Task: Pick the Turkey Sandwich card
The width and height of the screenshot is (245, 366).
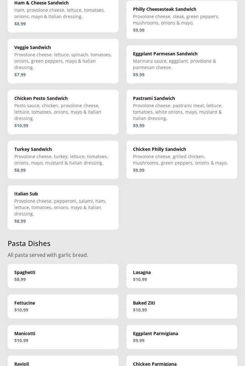Action: tap(63, 160)
